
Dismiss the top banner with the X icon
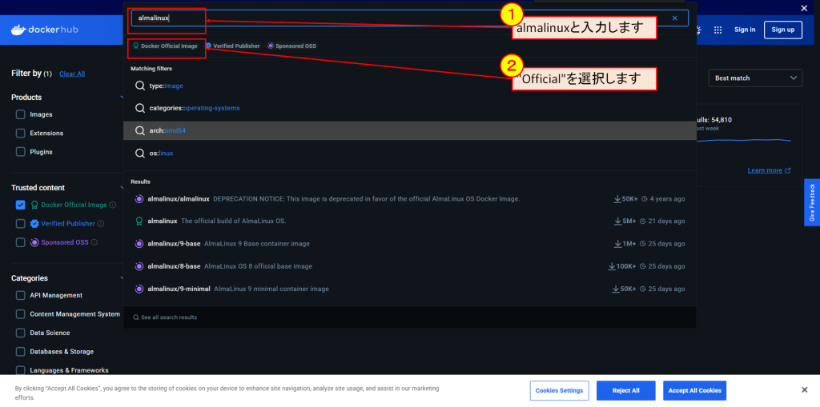pos(804,8)
